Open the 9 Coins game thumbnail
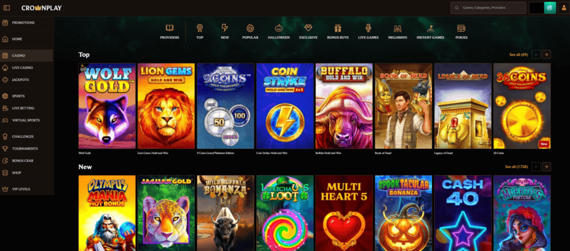Viewport: 570px width, 251px height. pos(225,106)
